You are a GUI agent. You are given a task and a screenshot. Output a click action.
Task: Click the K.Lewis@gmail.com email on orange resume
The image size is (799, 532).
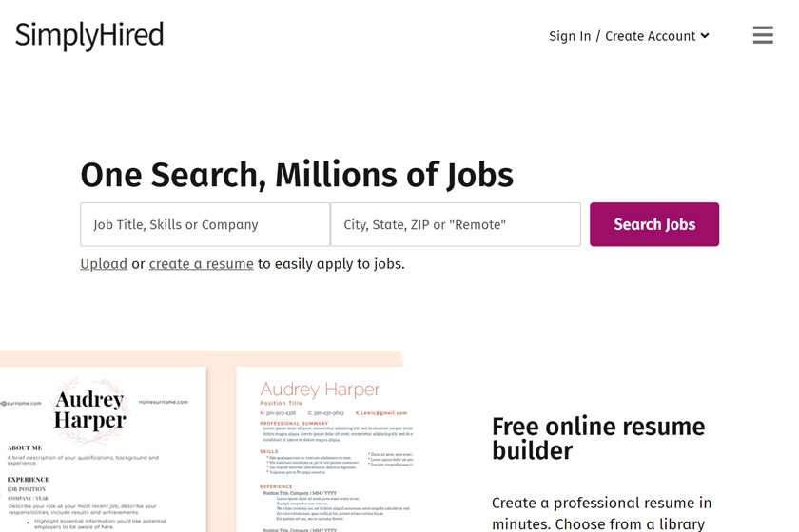379,413
